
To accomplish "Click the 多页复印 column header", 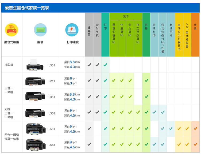I will [130, 38].
